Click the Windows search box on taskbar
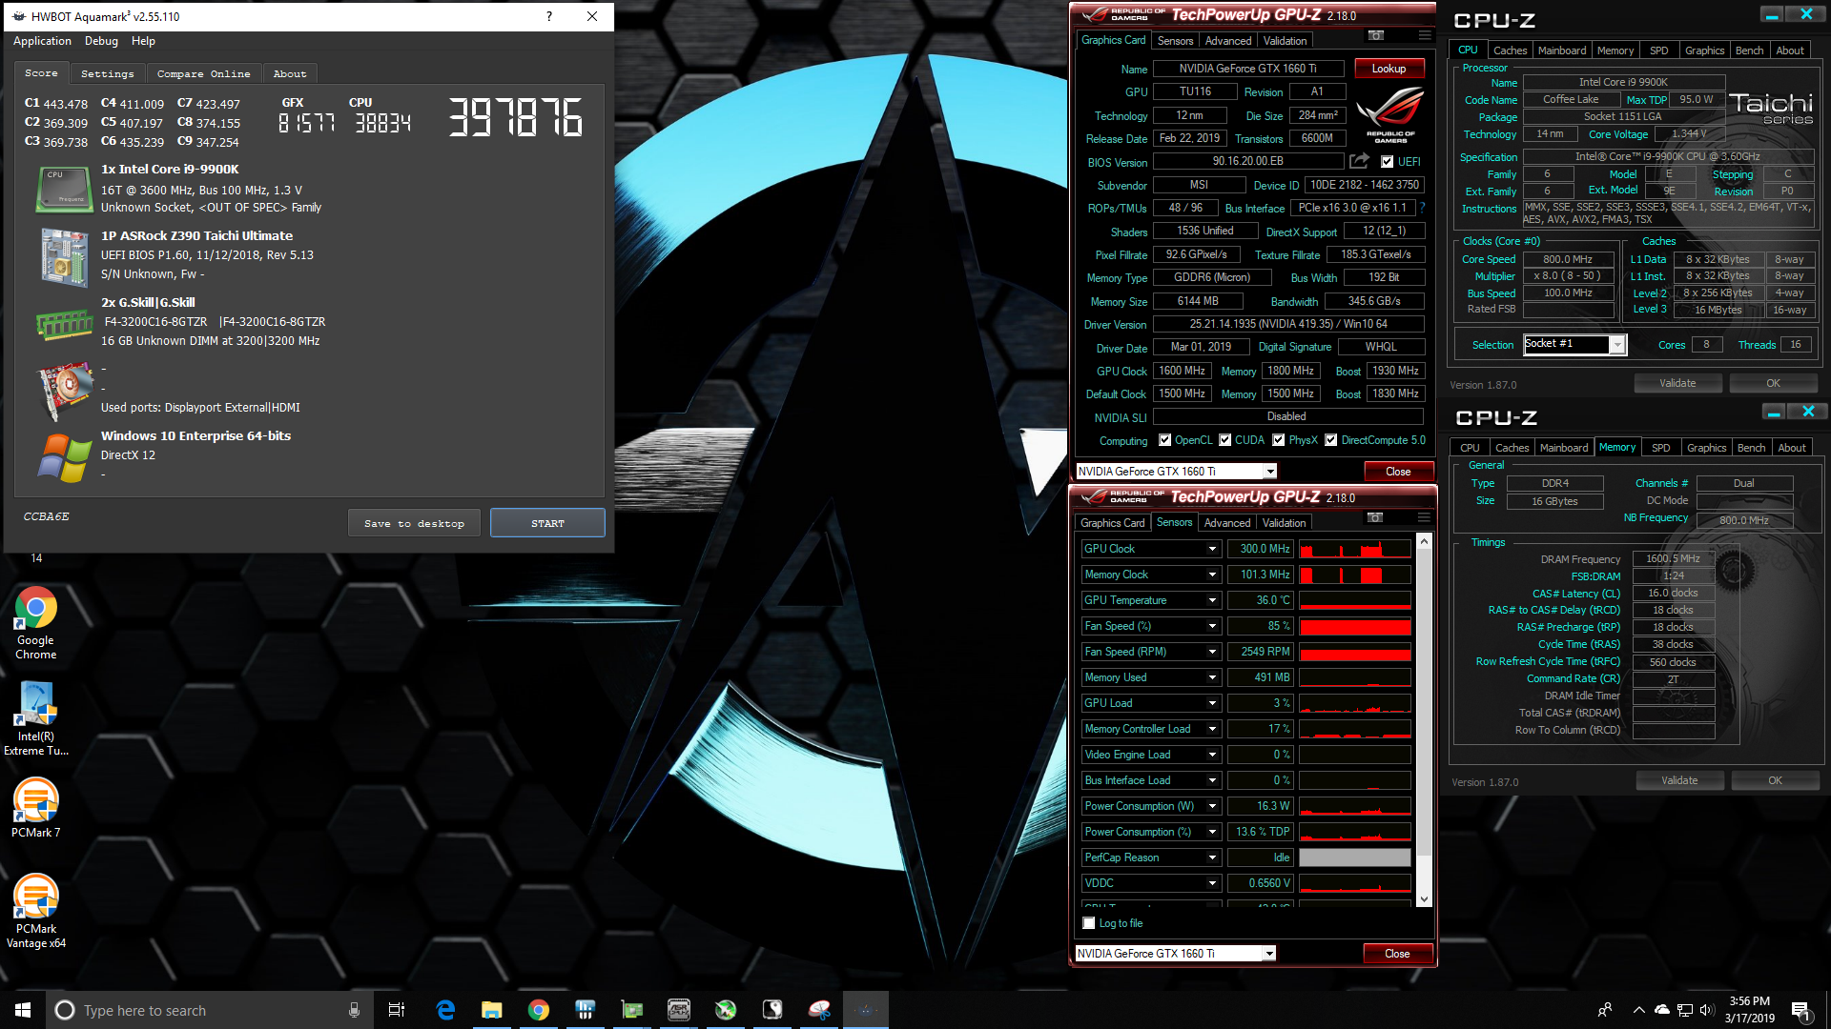The height and width of the screenshot is (1029, 1831). [208, 1010]
